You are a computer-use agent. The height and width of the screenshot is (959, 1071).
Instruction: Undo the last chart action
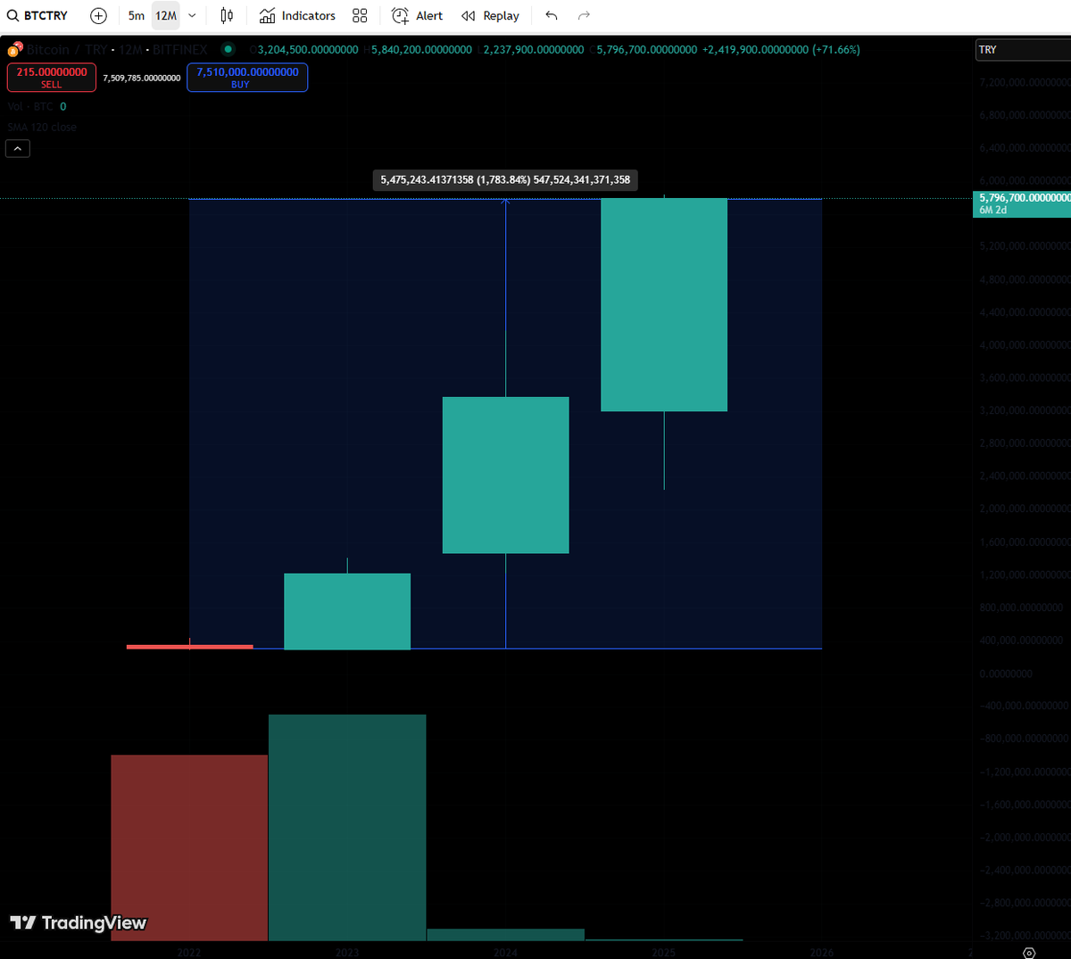pyautogui.click(x=552, y=16)
